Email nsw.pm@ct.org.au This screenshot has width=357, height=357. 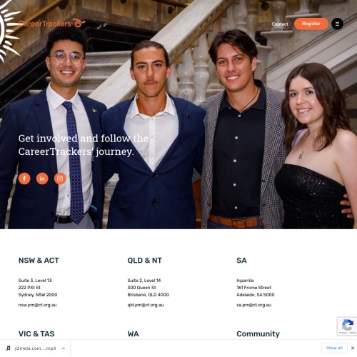[37, 305]
